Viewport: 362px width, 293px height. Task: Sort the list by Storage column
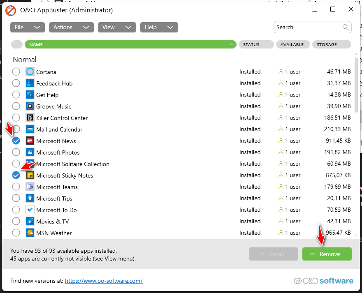click(x=332, y=44)
